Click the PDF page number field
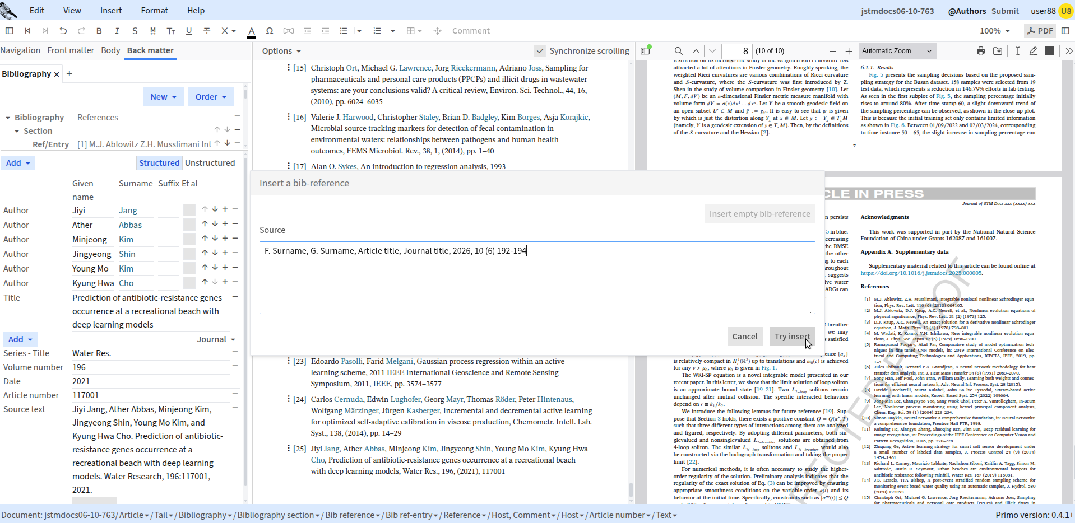The width and height of the screenshot is (1075, 523). (x=736, y=51)
